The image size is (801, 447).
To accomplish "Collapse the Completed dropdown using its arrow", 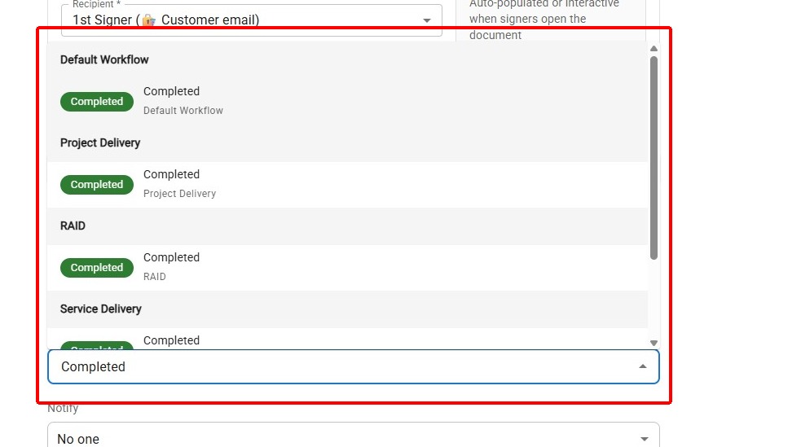I will (643, 366).
